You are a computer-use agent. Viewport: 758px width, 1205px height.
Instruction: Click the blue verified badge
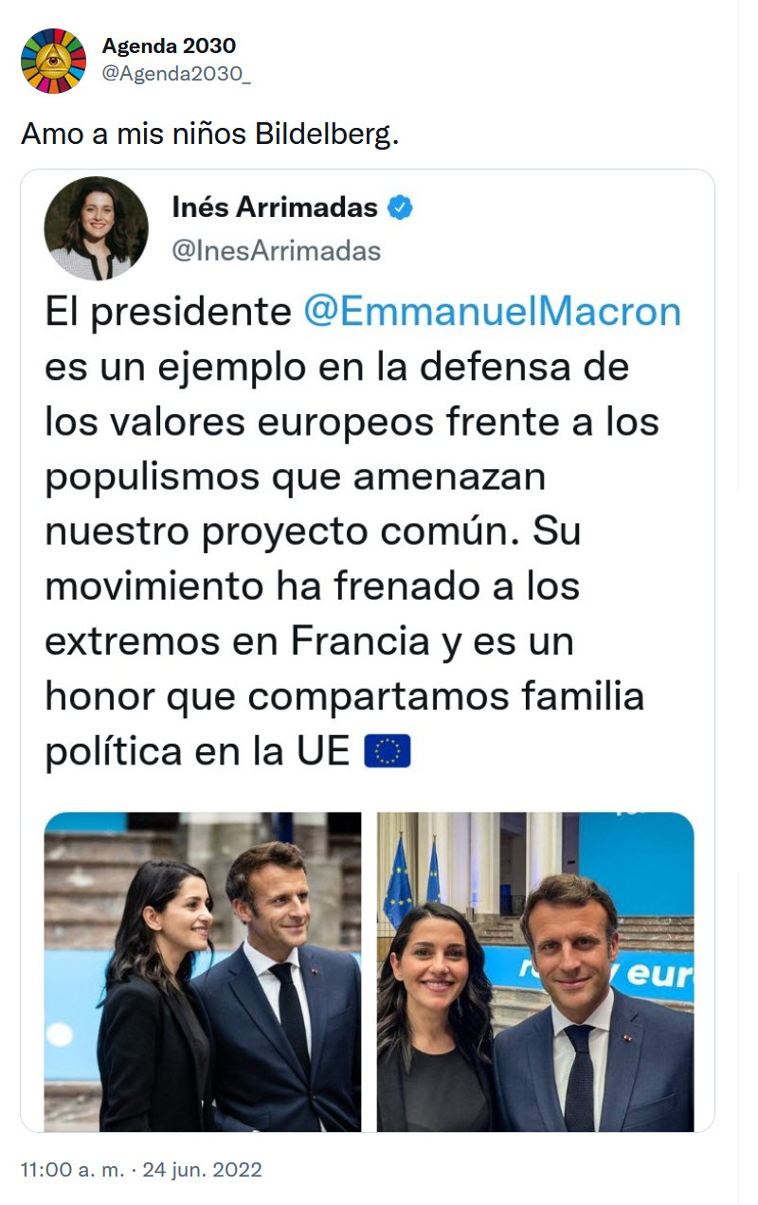(401, 208)
